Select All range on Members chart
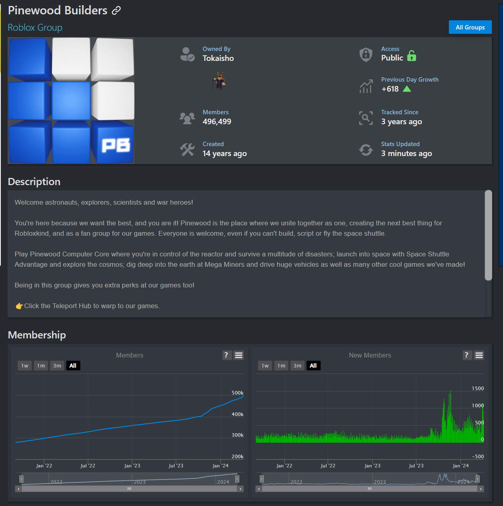This screenshot has width=503, height=506. [x=73, y=365]
